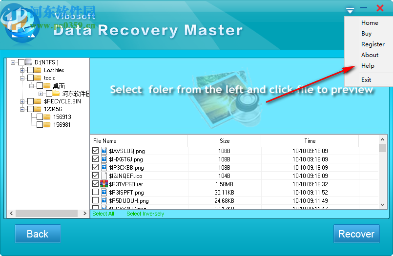This screenshot has height=256, width=393.
Task: Open the dropdown menu arrow icon in title bar
Action: 350,10
